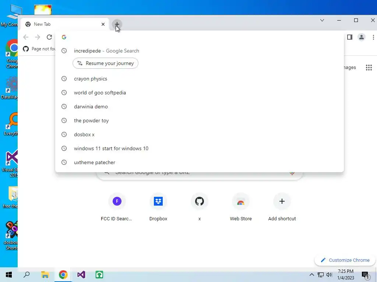Open Windows Start menu

pos(9,275)
